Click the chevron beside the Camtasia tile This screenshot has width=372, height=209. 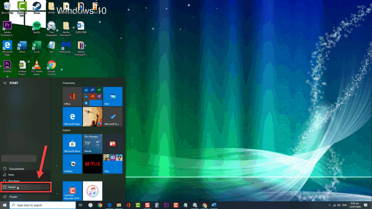coord(57,194)
